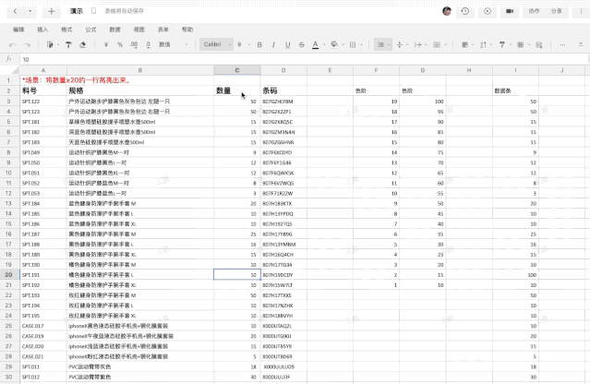Select all cells via corner triangle
Screen dimensions: 590x384
(x=15, y=70)
